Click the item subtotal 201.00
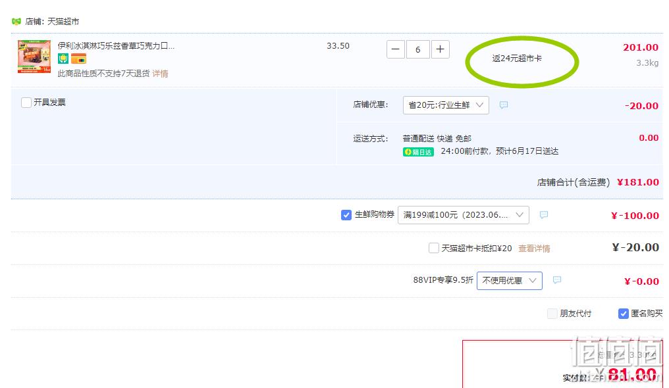 (x=641, y=47)
